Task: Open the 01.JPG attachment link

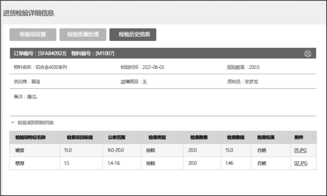Action: (x=300, y=150)
